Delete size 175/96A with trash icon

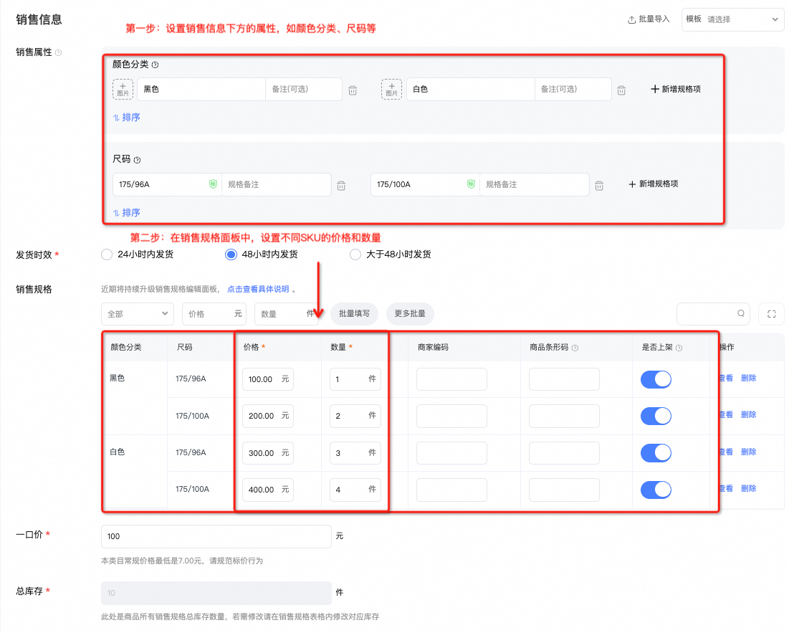point(341,185)
